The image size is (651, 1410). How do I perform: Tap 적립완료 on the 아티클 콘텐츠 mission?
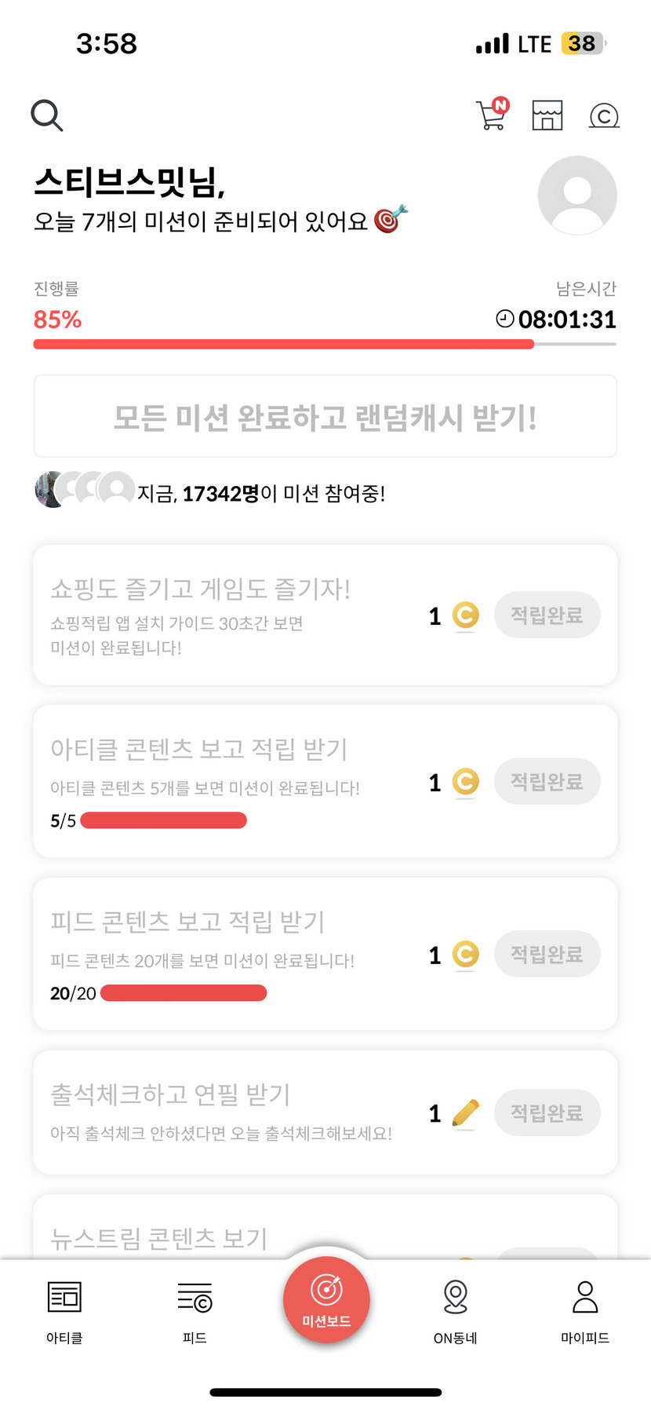tap(547, 782)
